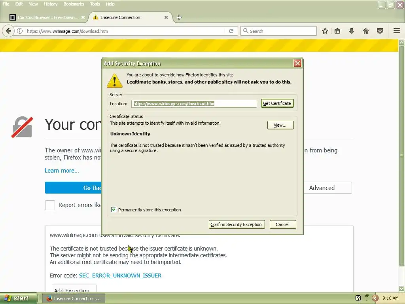Click the browser back arrow button

tap(8, 31)
